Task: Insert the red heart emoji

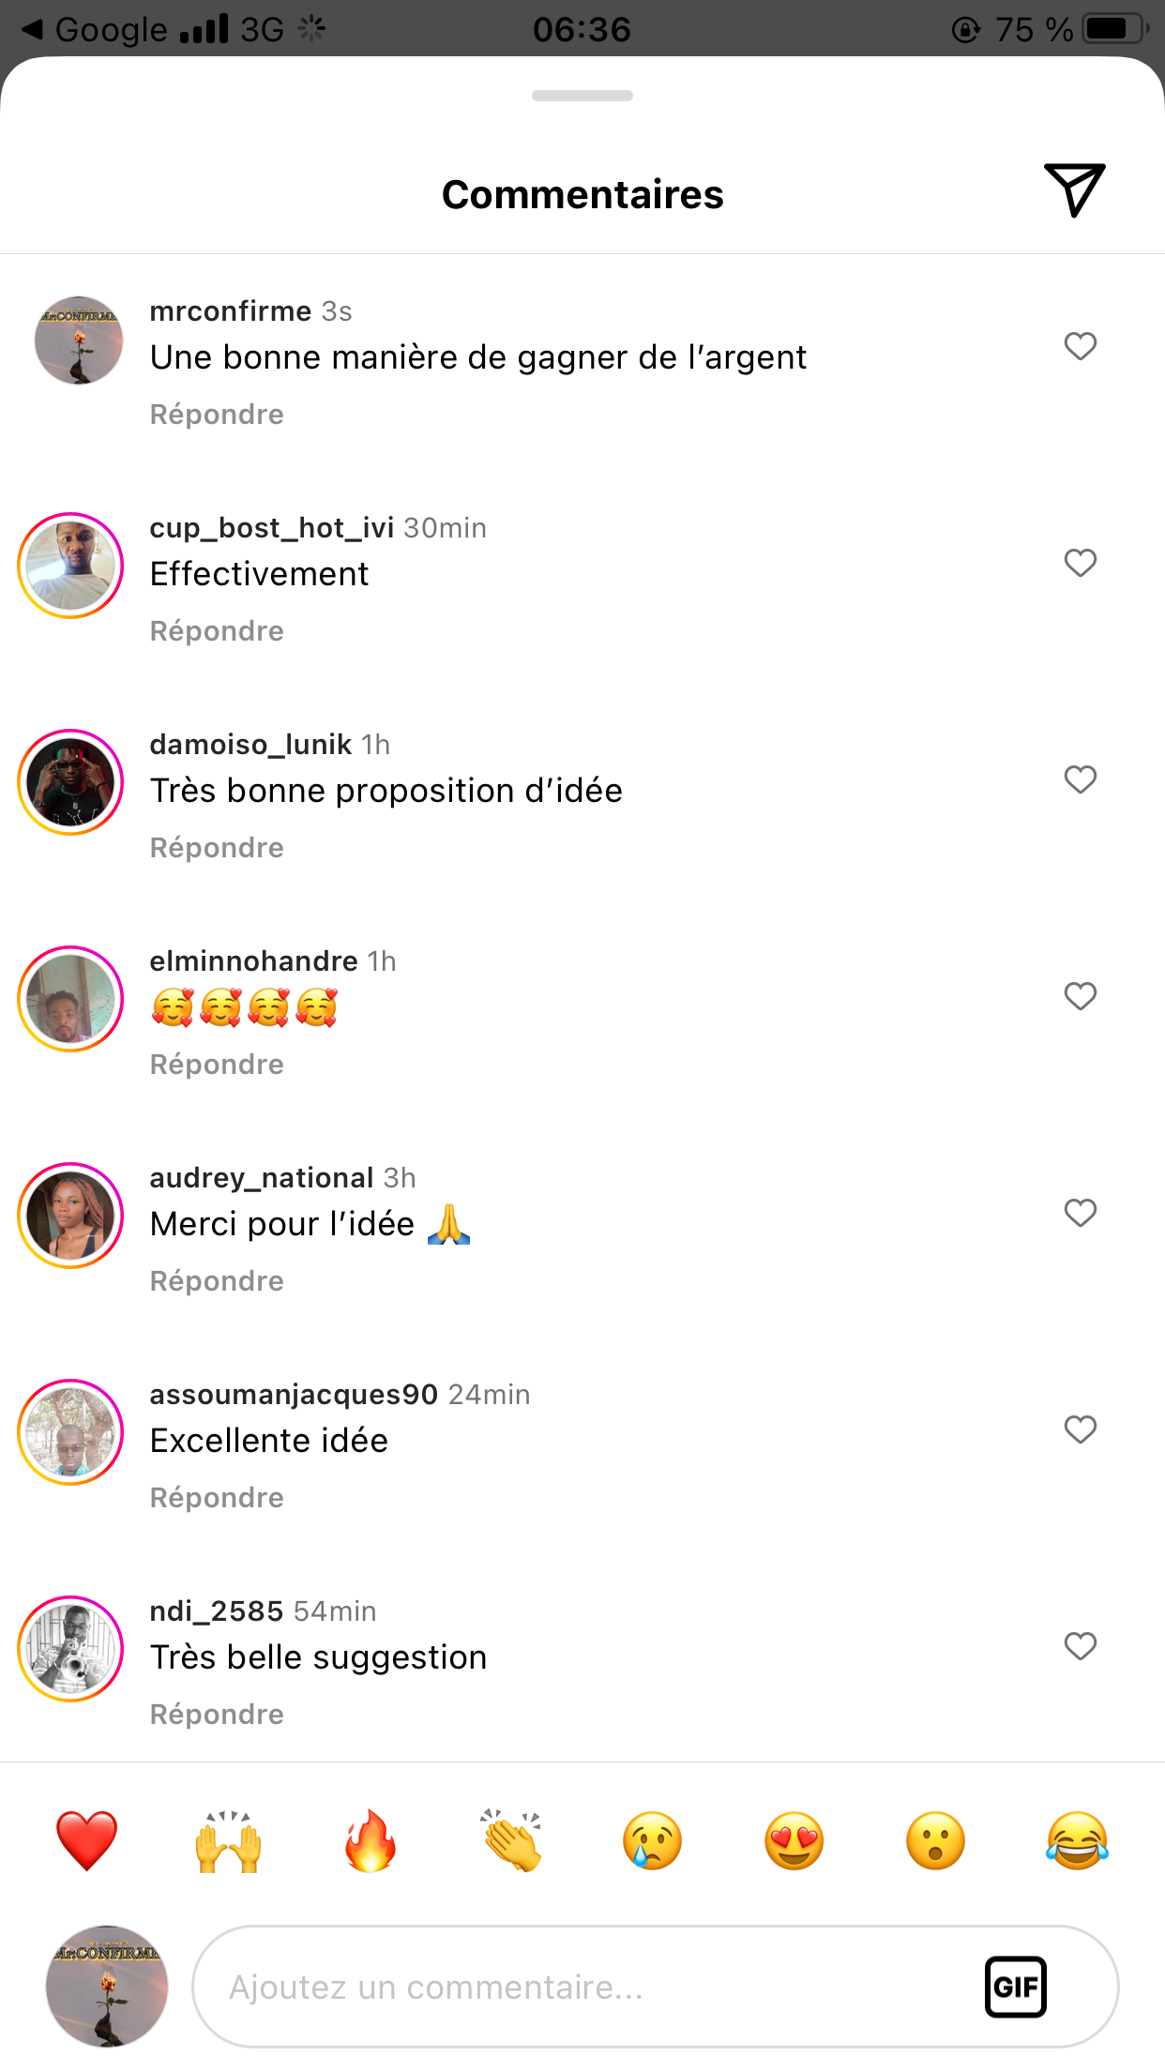Action: pyautogui.click(x=86, y=1840)
